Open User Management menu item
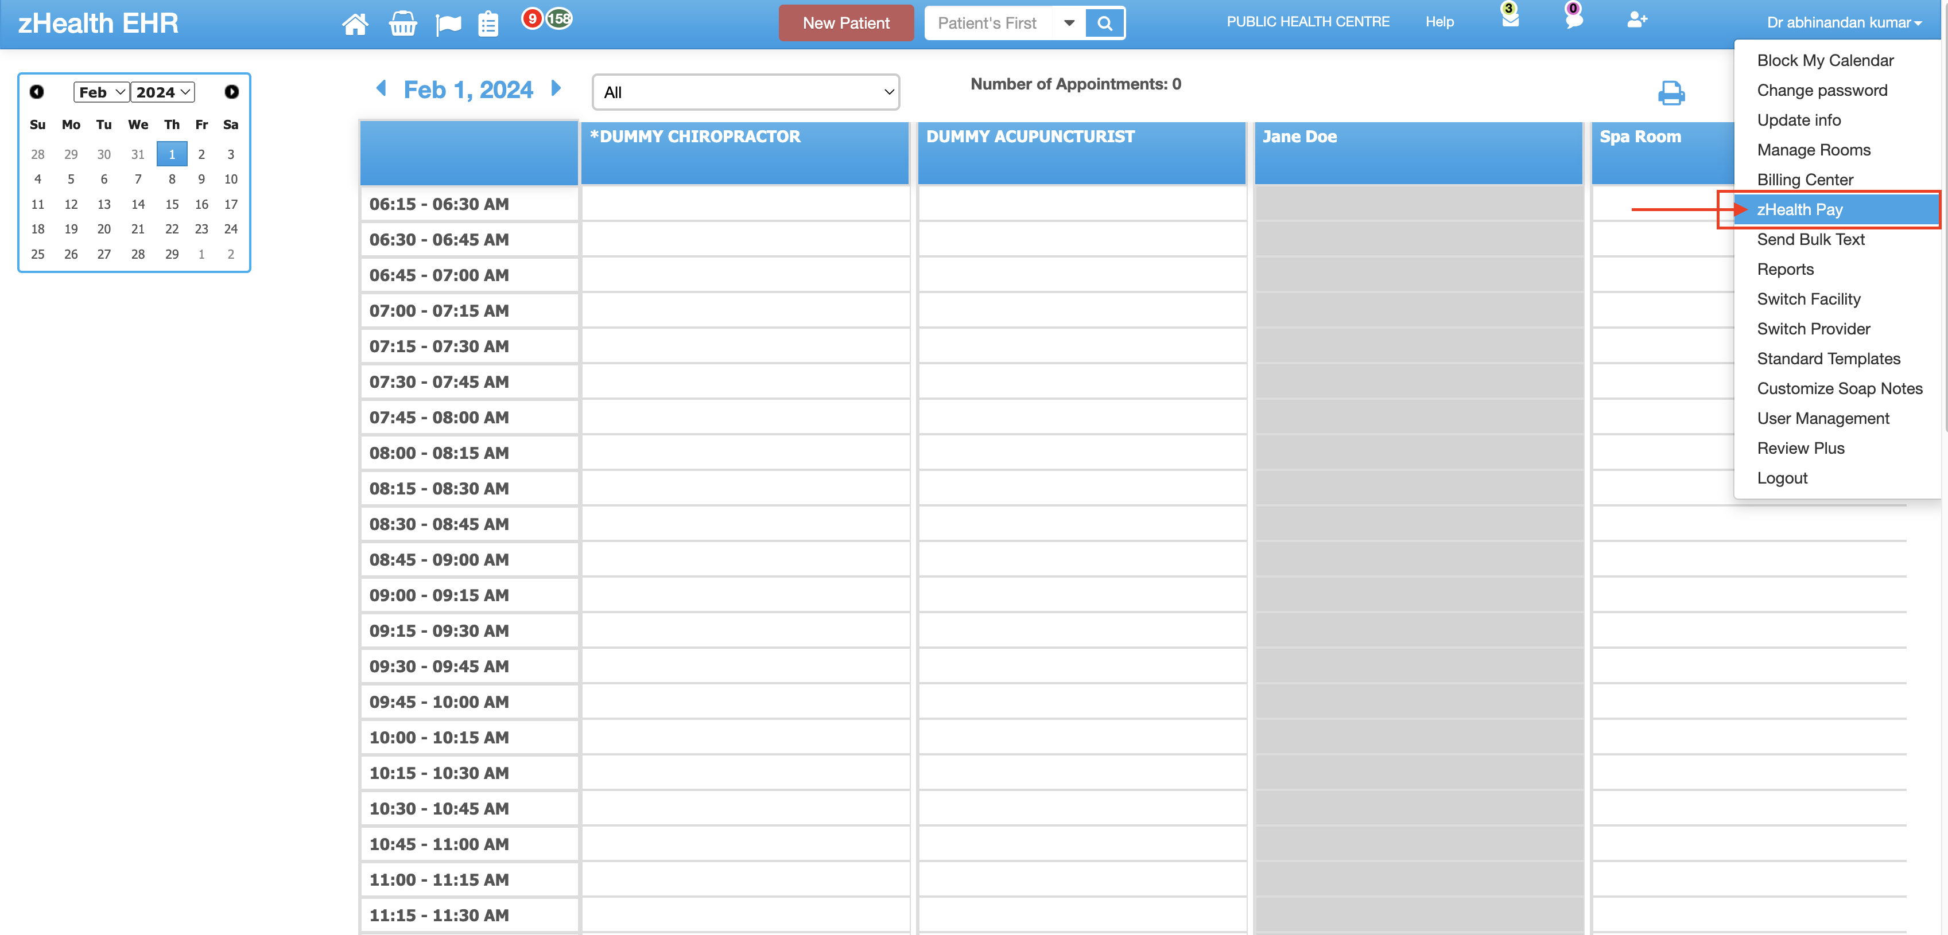 point(1822,419)
